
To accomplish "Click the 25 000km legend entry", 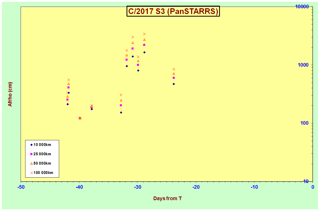I will coord(40,154).
